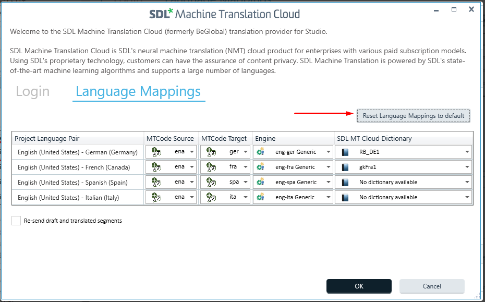The width and height of the screenshot is (485, 302).
Task: Open MTCode Target dropdown showing ita
Action: coord(245,197)
